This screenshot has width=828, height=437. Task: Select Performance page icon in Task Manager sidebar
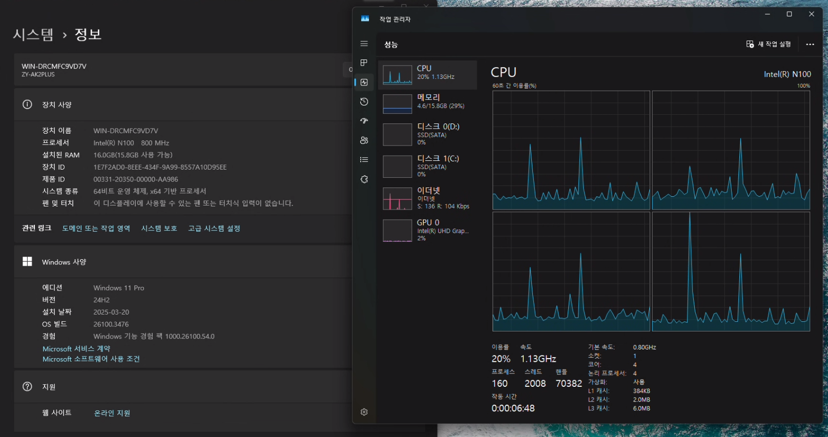pos(364,82)
